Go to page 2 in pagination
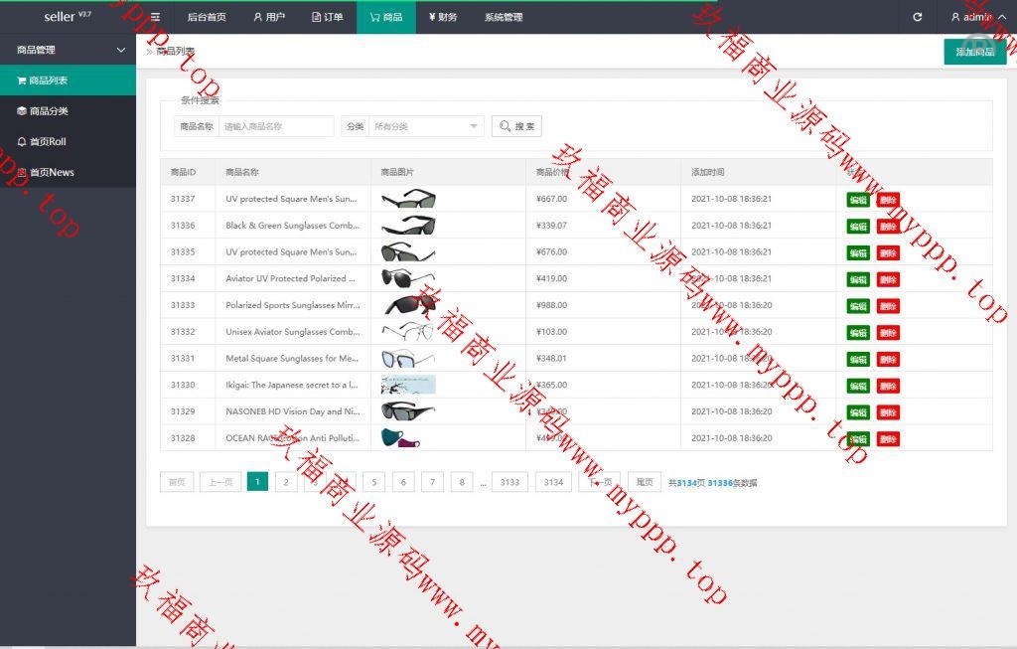 tap(285, 482)
